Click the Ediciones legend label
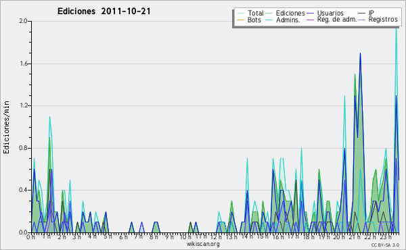The height and width of the screenshot is (250, 406). pos(290,13)
